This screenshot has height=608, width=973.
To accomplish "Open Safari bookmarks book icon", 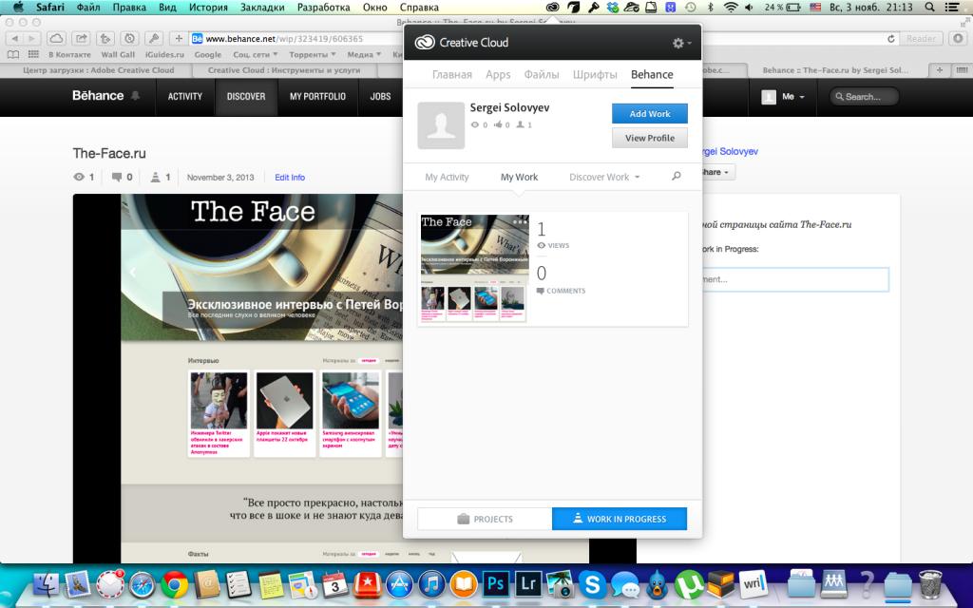I will [x=13, y=54].
